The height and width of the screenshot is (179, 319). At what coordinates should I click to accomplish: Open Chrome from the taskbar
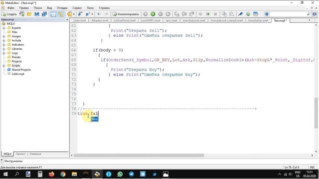63,174
